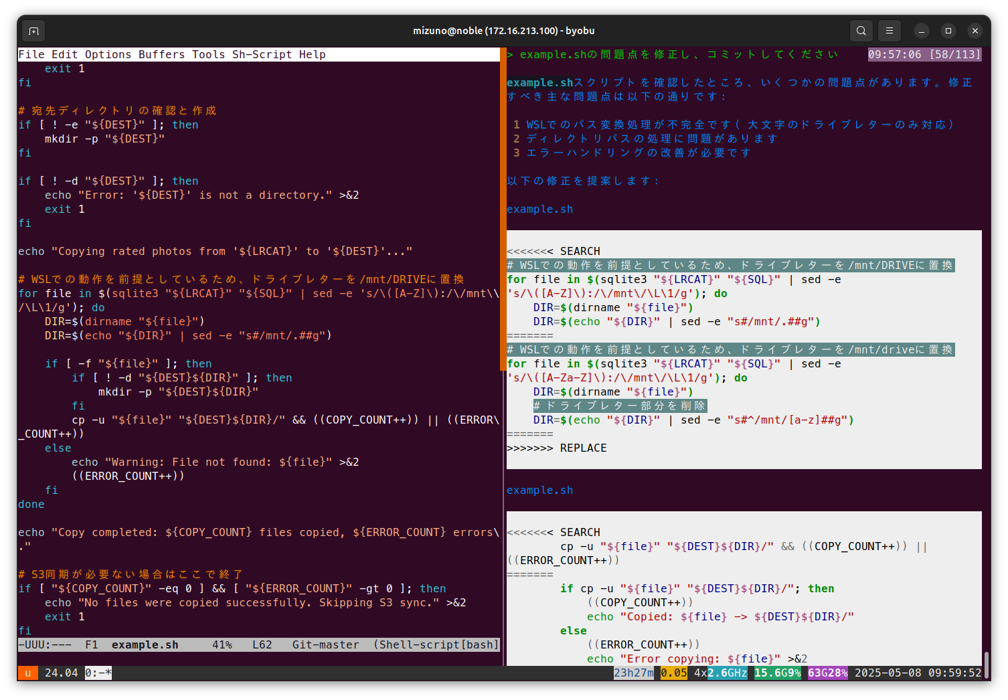Click the terminal scrollbar thumb at right edge
This screenshot has height=700, width=1008.
coord(986,664)
